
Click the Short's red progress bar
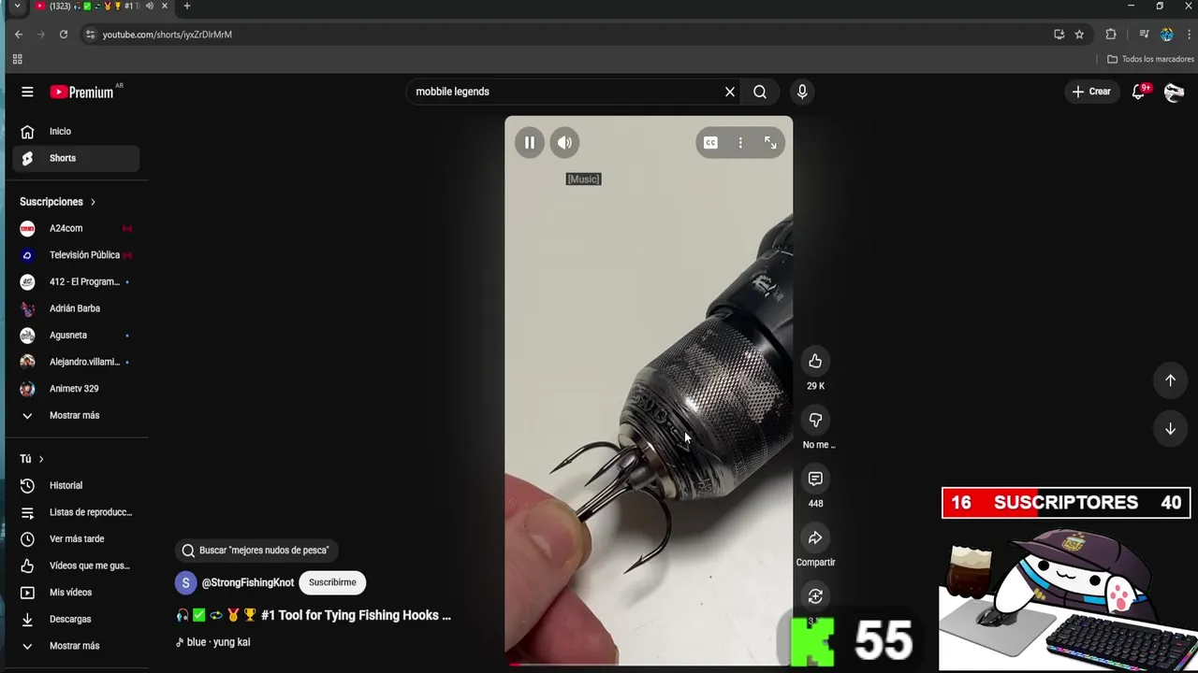pyautogui.click(x=517, y=665)
